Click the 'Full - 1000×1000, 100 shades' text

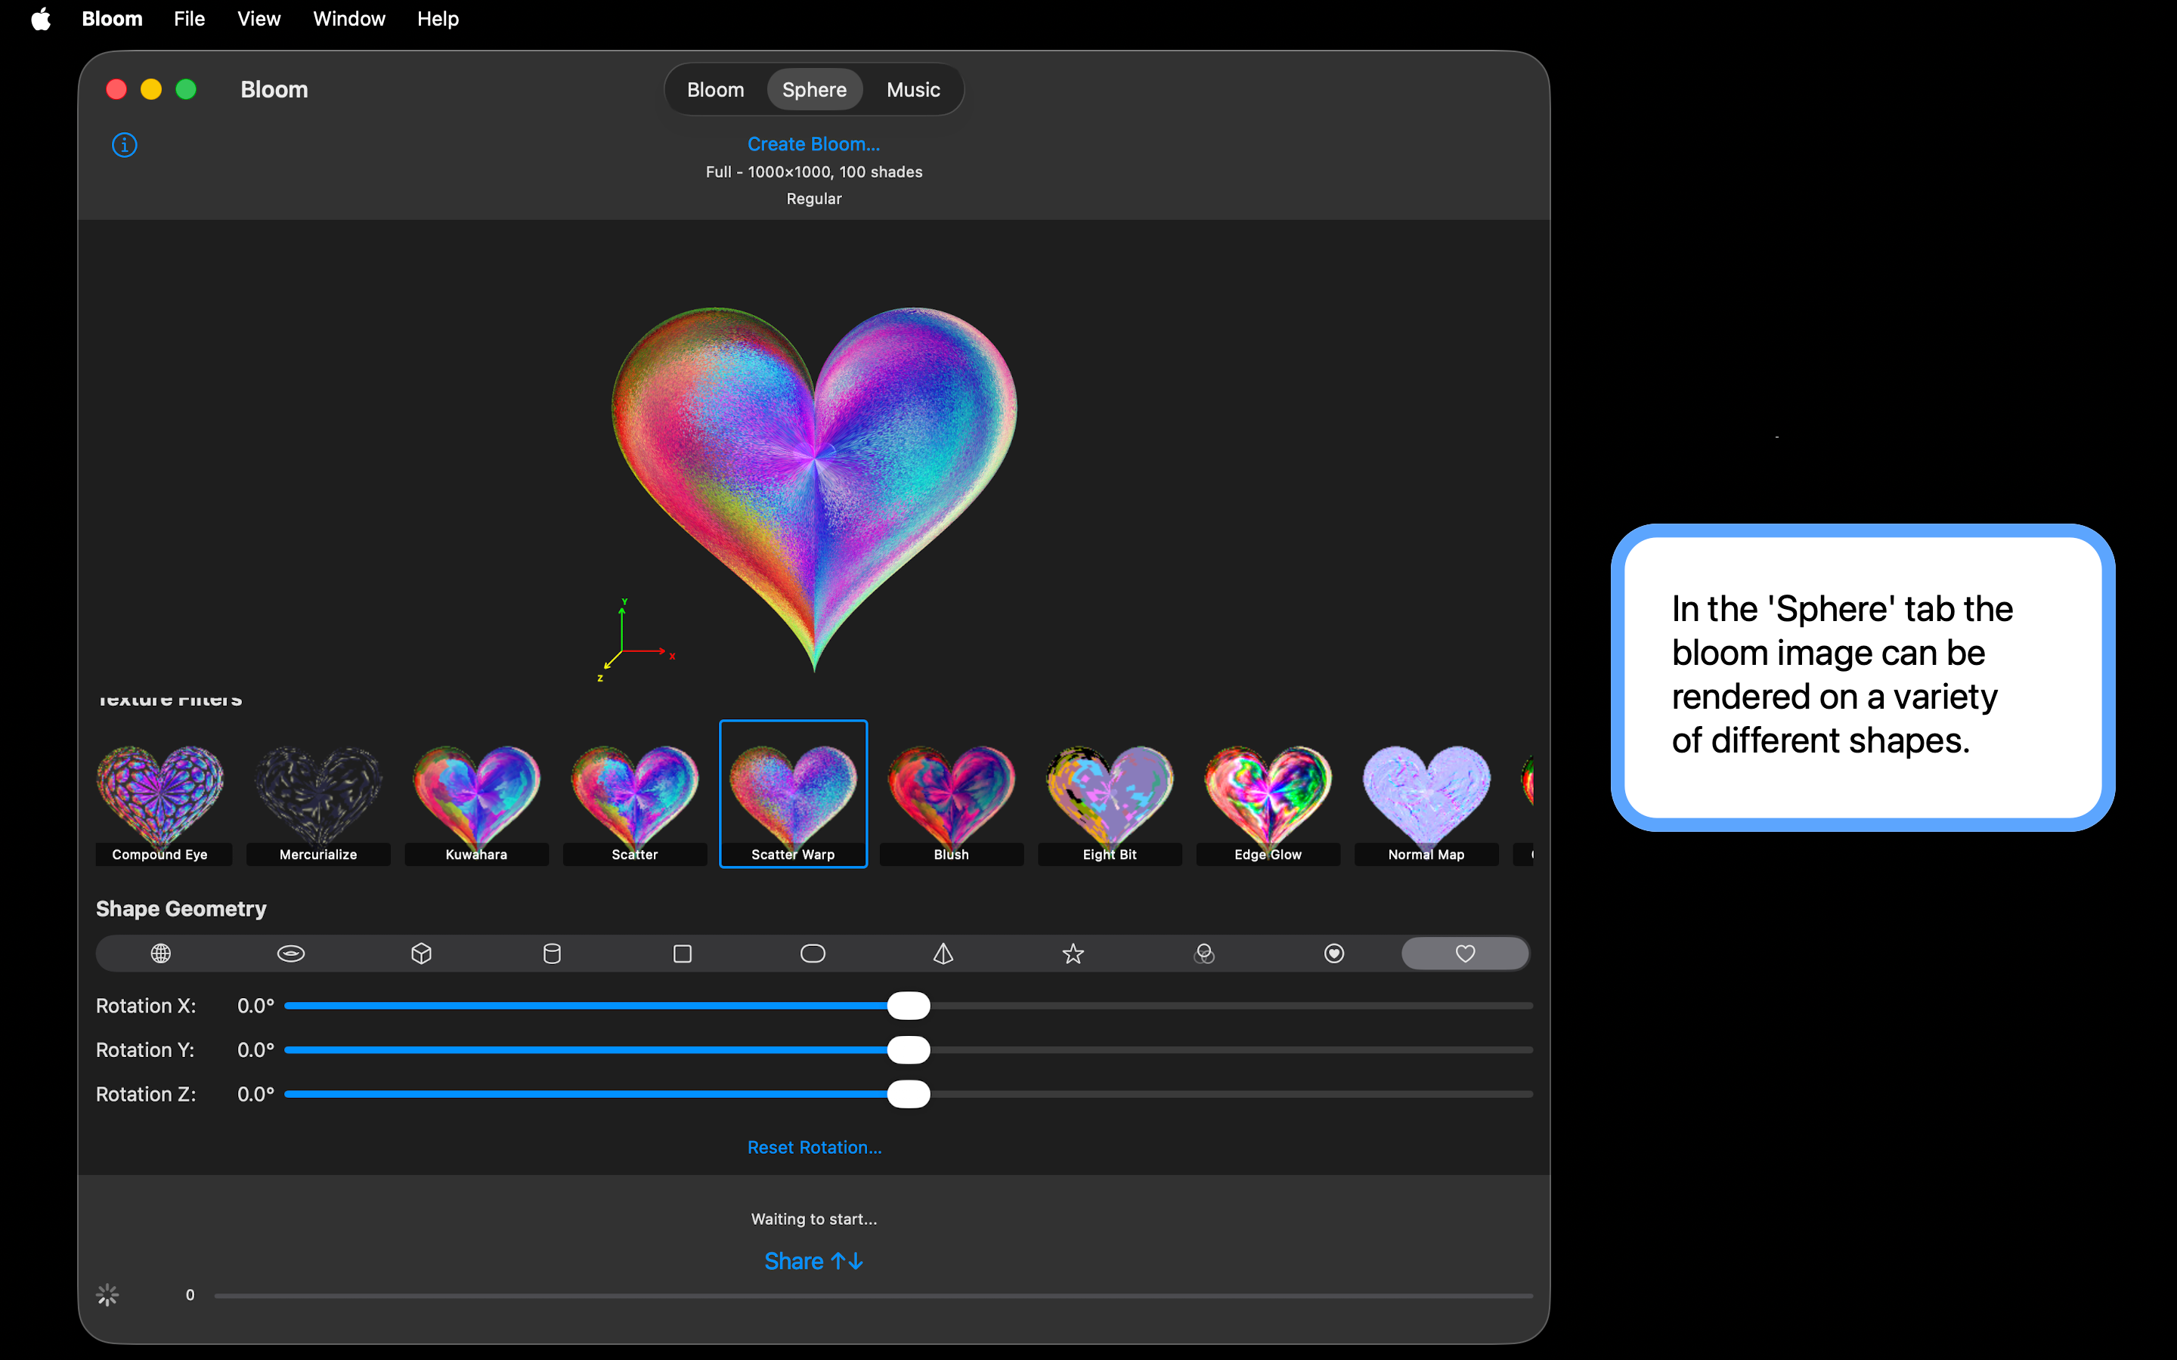click(814, 172)
